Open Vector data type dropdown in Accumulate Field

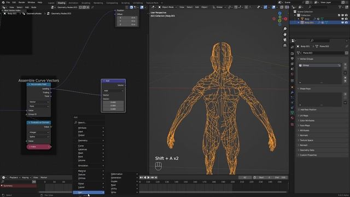coord(39,102)
